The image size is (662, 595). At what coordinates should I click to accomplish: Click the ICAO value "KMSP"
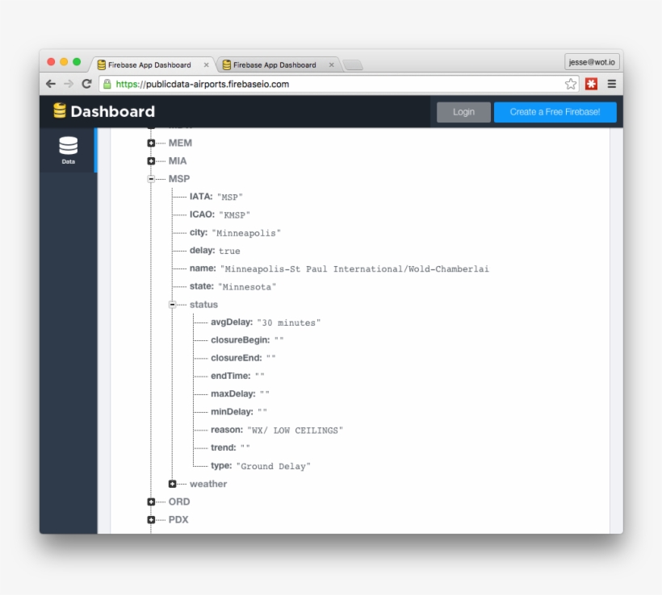point(235,215)
